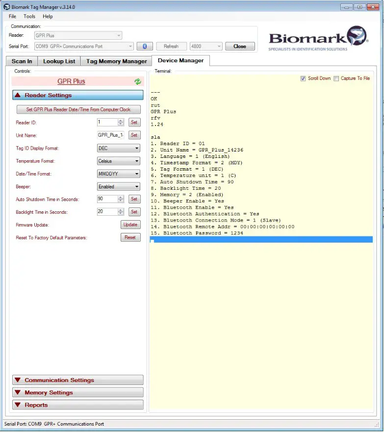The height and width of the screenshot is (432, 384).
Task: Click Set button for Backlight Time
Action: click(134, 212)
